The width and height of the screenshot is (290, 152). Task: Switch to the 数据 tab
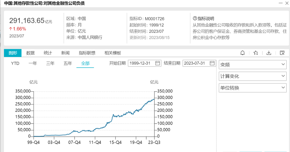(30, 53)
